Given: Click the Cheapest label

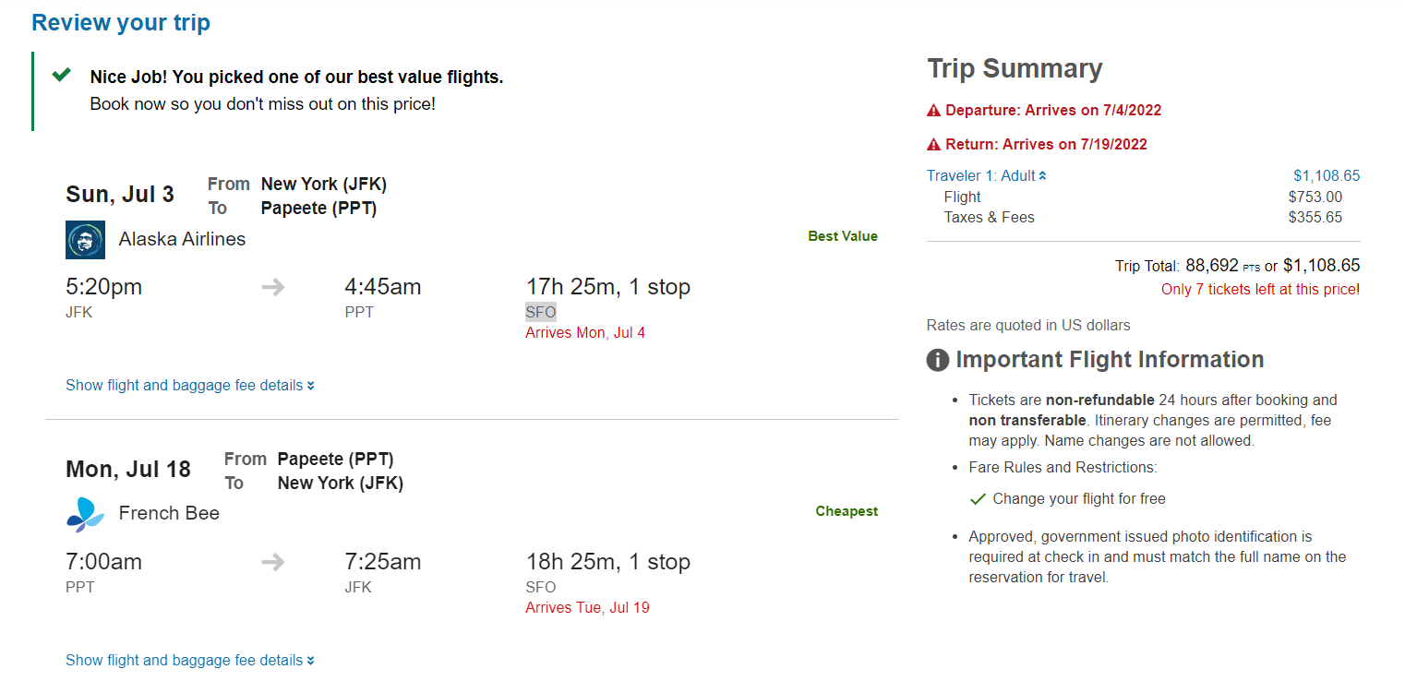Looking at the screenshot, I should (x=846, y=510).
